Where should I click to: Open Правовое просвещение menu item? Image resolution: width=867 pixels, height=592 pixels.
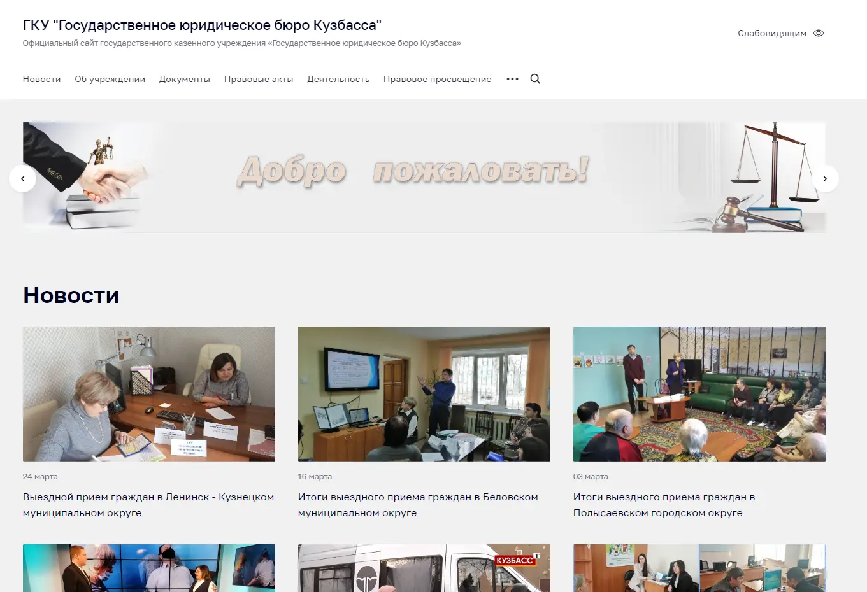click(438, 79)
